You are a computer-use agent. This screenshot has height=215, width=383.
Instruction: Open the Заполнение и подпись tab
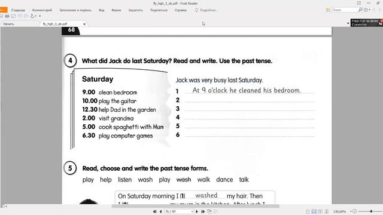coord(75,10)
